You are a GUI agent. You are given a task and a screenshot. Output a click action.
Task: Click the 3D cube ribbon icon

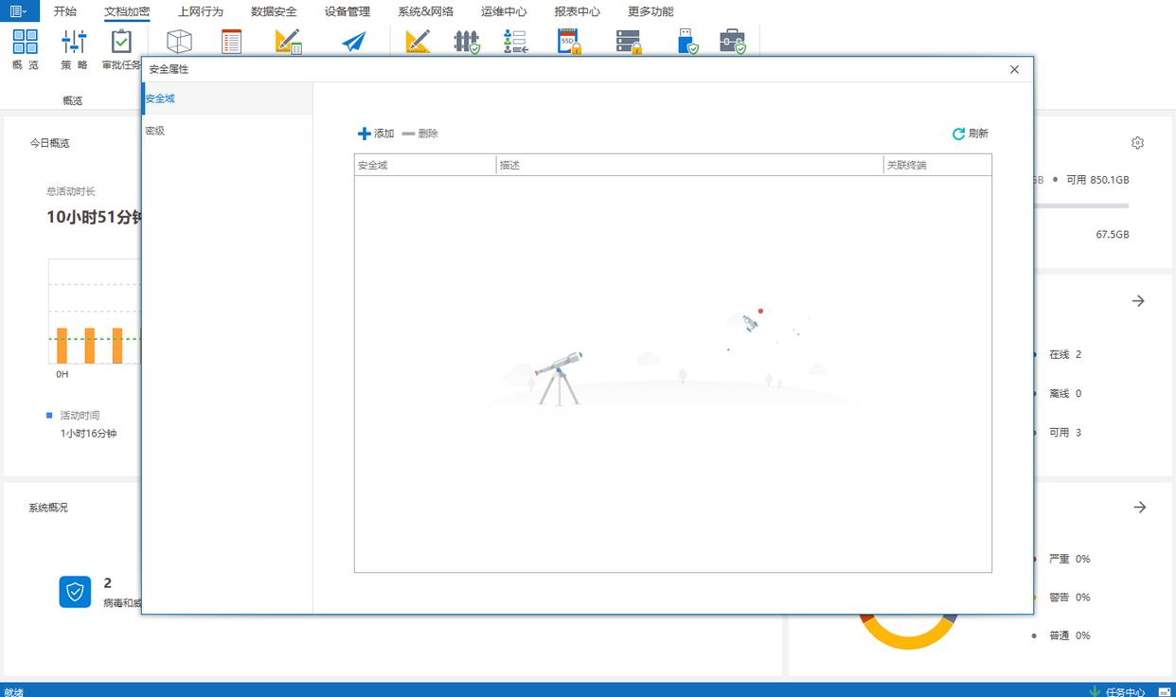click(x=179, y=41)
